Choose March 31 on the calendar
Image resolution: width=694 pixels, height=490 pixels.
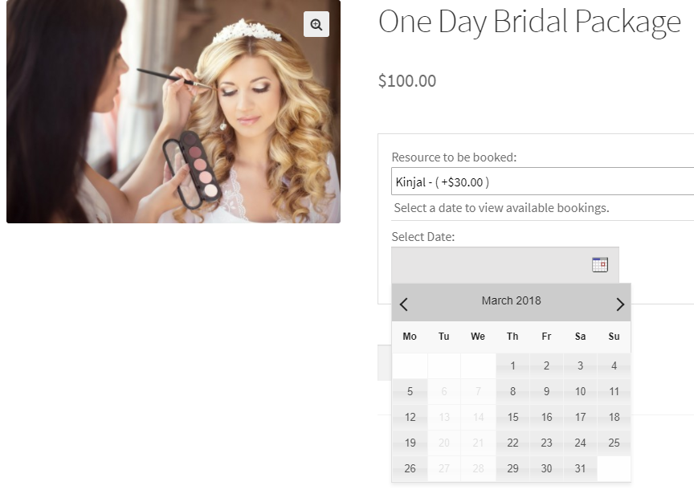click(x=580, y=468)
